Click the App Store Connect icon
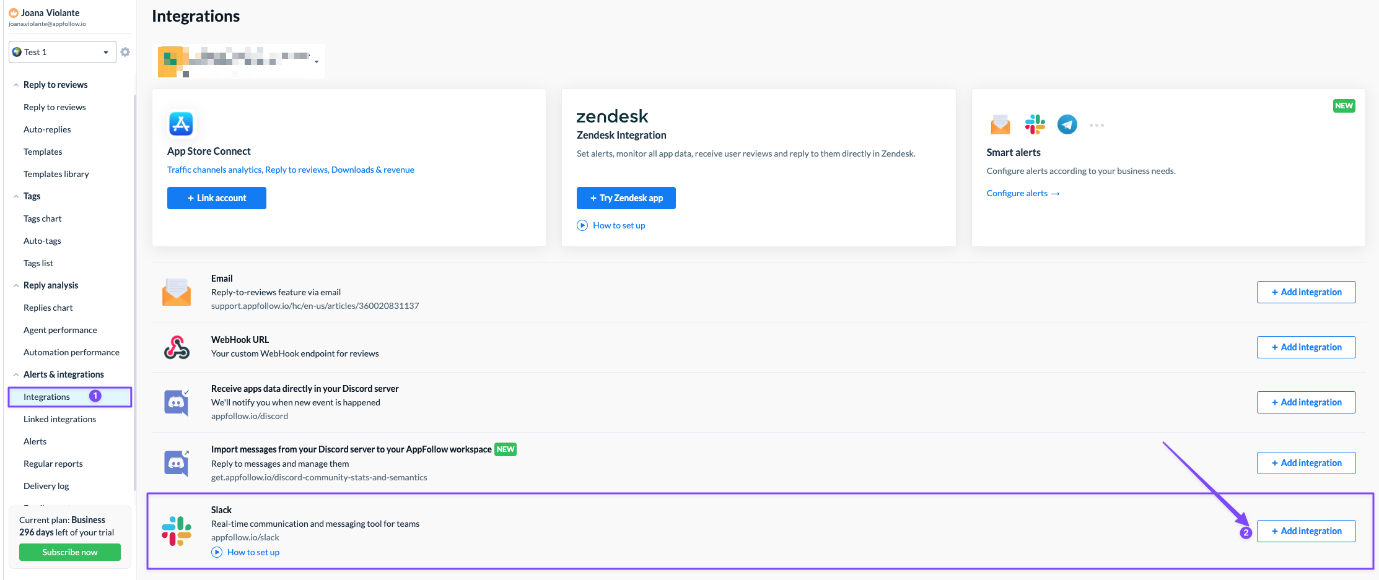Viewport: 1379px width, 580px height. pyautogui.click(x=181, y=124)
